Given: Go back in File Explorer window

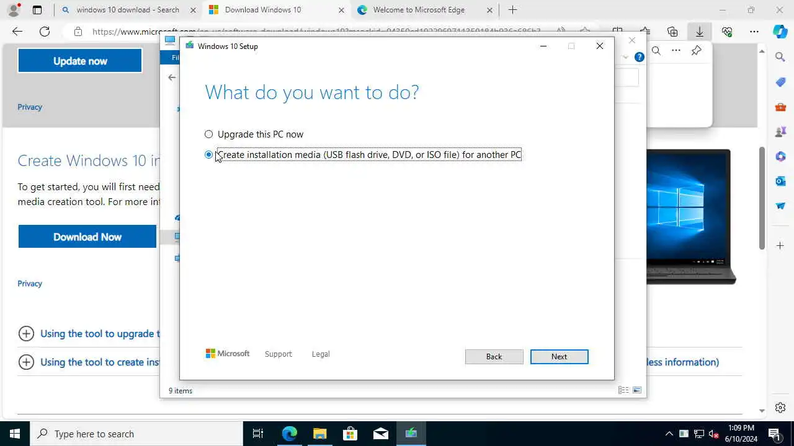Looking at the screenshot, I should (172, 77).
